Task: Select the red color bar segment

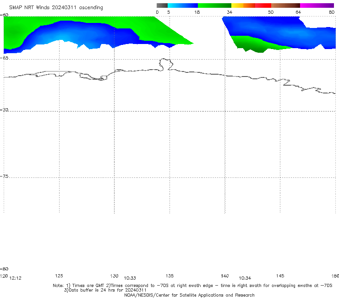Action: coord(263,6)
